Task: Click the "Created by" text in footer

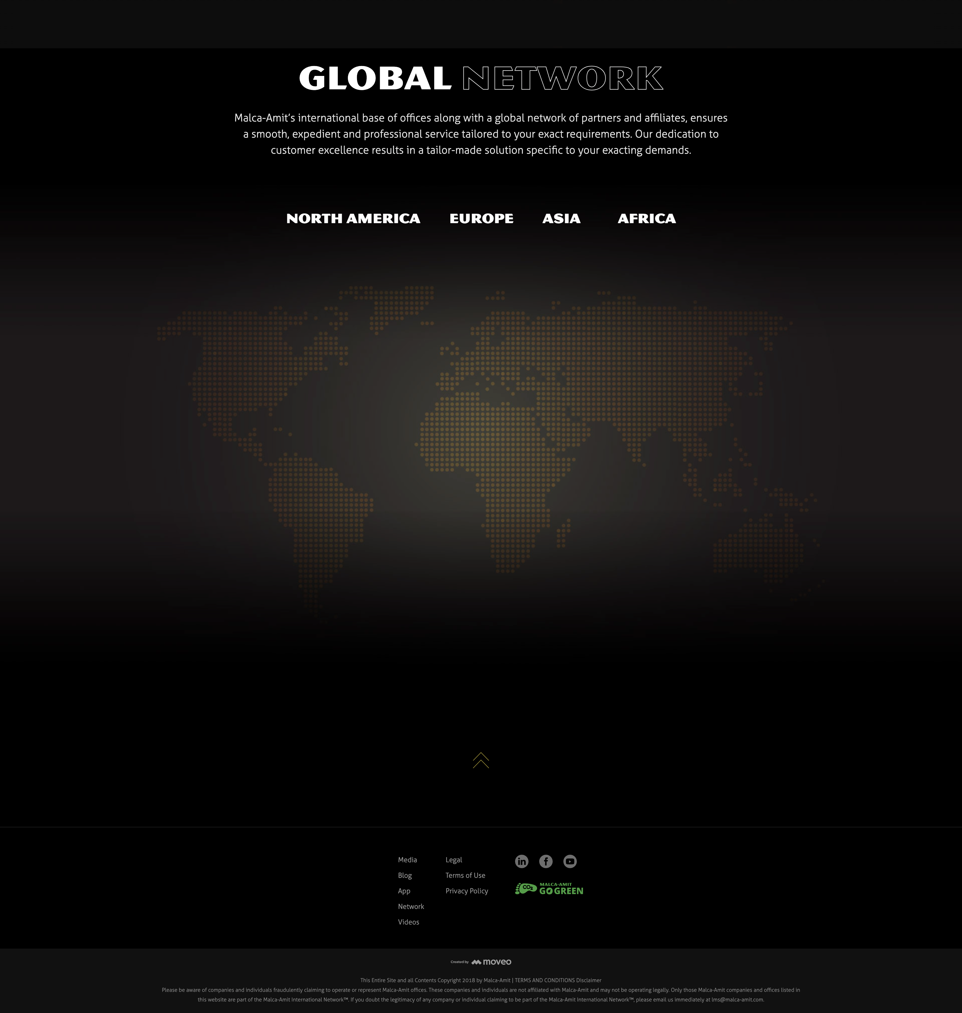Action: pos(460,962)
